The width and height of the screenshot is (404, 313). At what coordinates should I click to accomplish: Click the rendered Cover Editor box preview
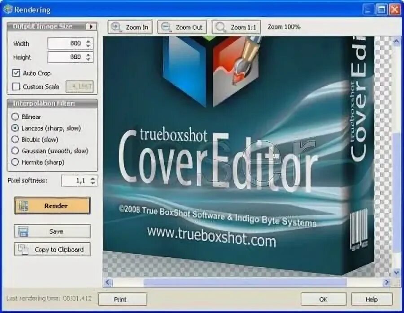pyautogui.click(x=238, y=156)
